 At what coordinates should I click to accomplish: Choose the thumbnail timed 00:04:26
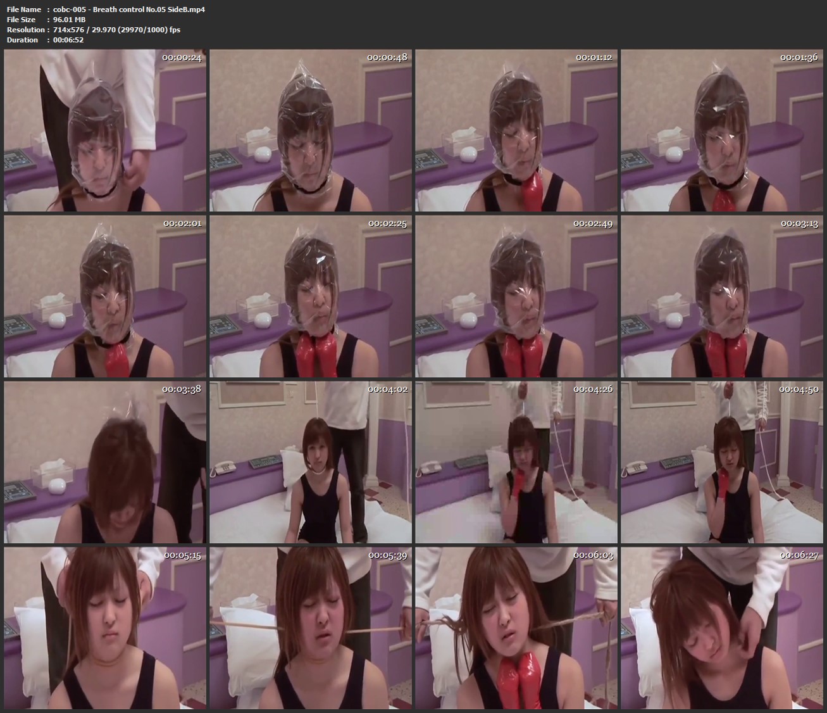[x=516, y=462]
